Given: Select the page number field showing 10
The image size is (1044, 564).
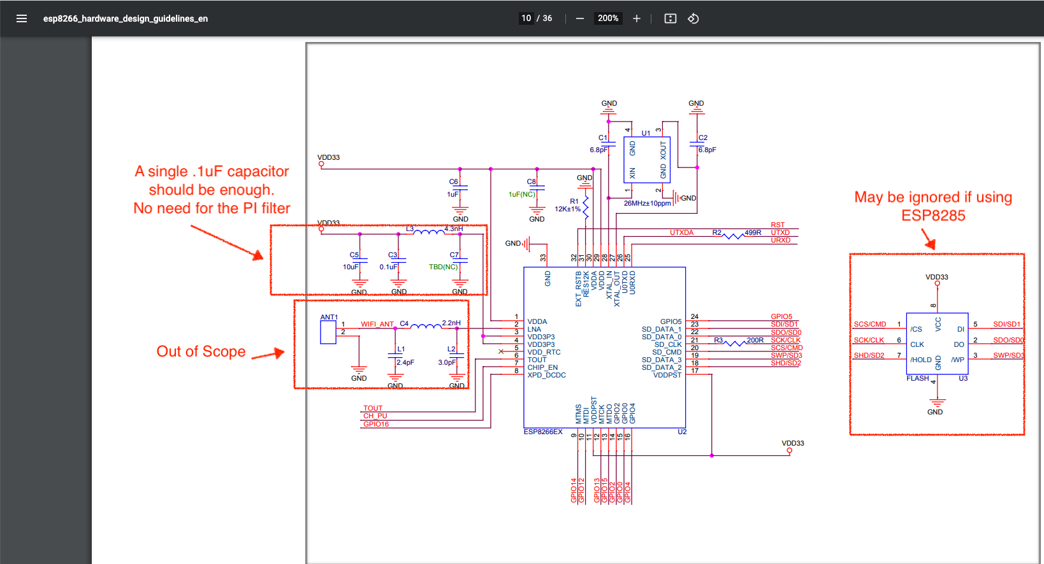Looking at the screenshot, I should coord(526,18).
